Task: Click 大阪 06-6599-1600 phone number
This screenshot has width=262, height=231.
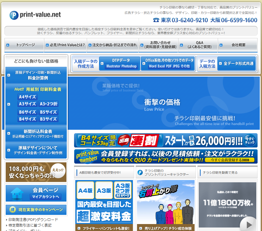Action: [234, 20]
